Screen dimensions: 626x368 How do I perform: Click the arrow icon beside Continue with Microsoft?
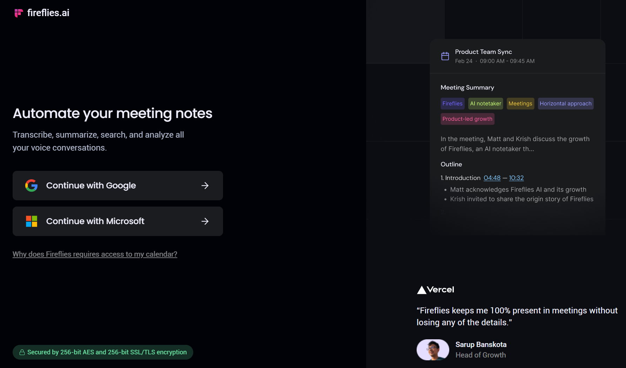coord(205,221)
